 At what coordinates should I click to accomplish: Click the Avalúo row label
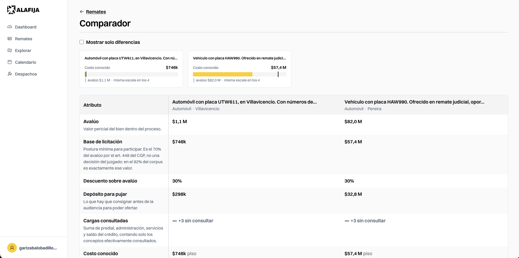[91, 121]
